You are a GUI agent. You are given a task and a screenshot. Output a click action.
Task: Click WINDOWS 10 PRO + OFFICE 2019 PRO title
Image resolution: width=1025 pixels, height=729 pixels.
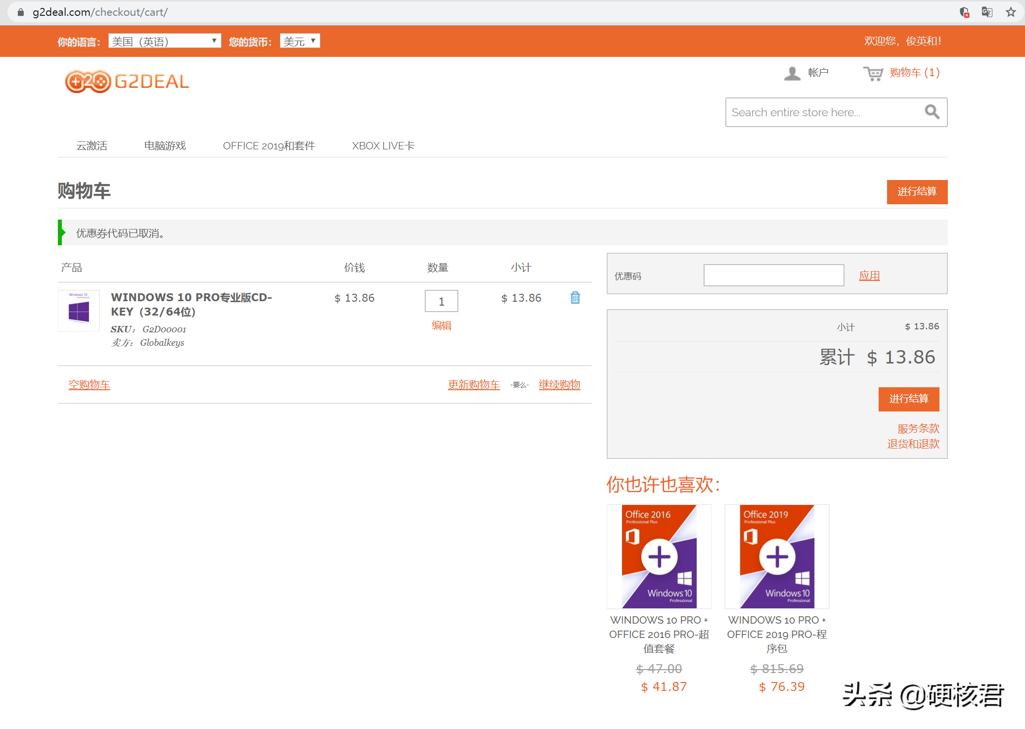click(x=777, y=634)
